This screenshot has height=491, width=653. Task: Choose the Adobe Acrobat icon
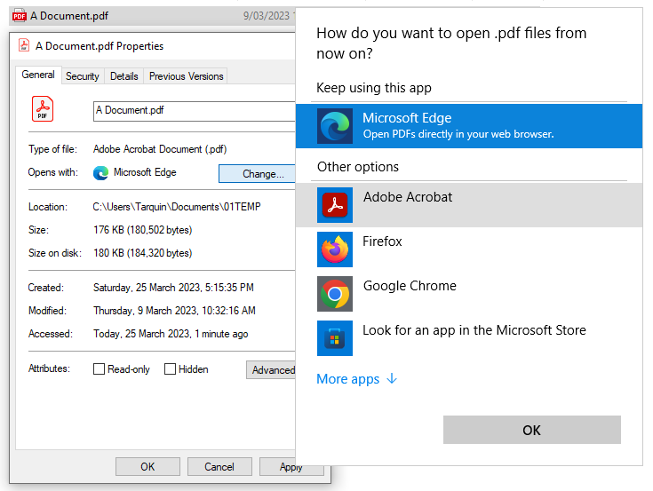(x=334, y=205)
